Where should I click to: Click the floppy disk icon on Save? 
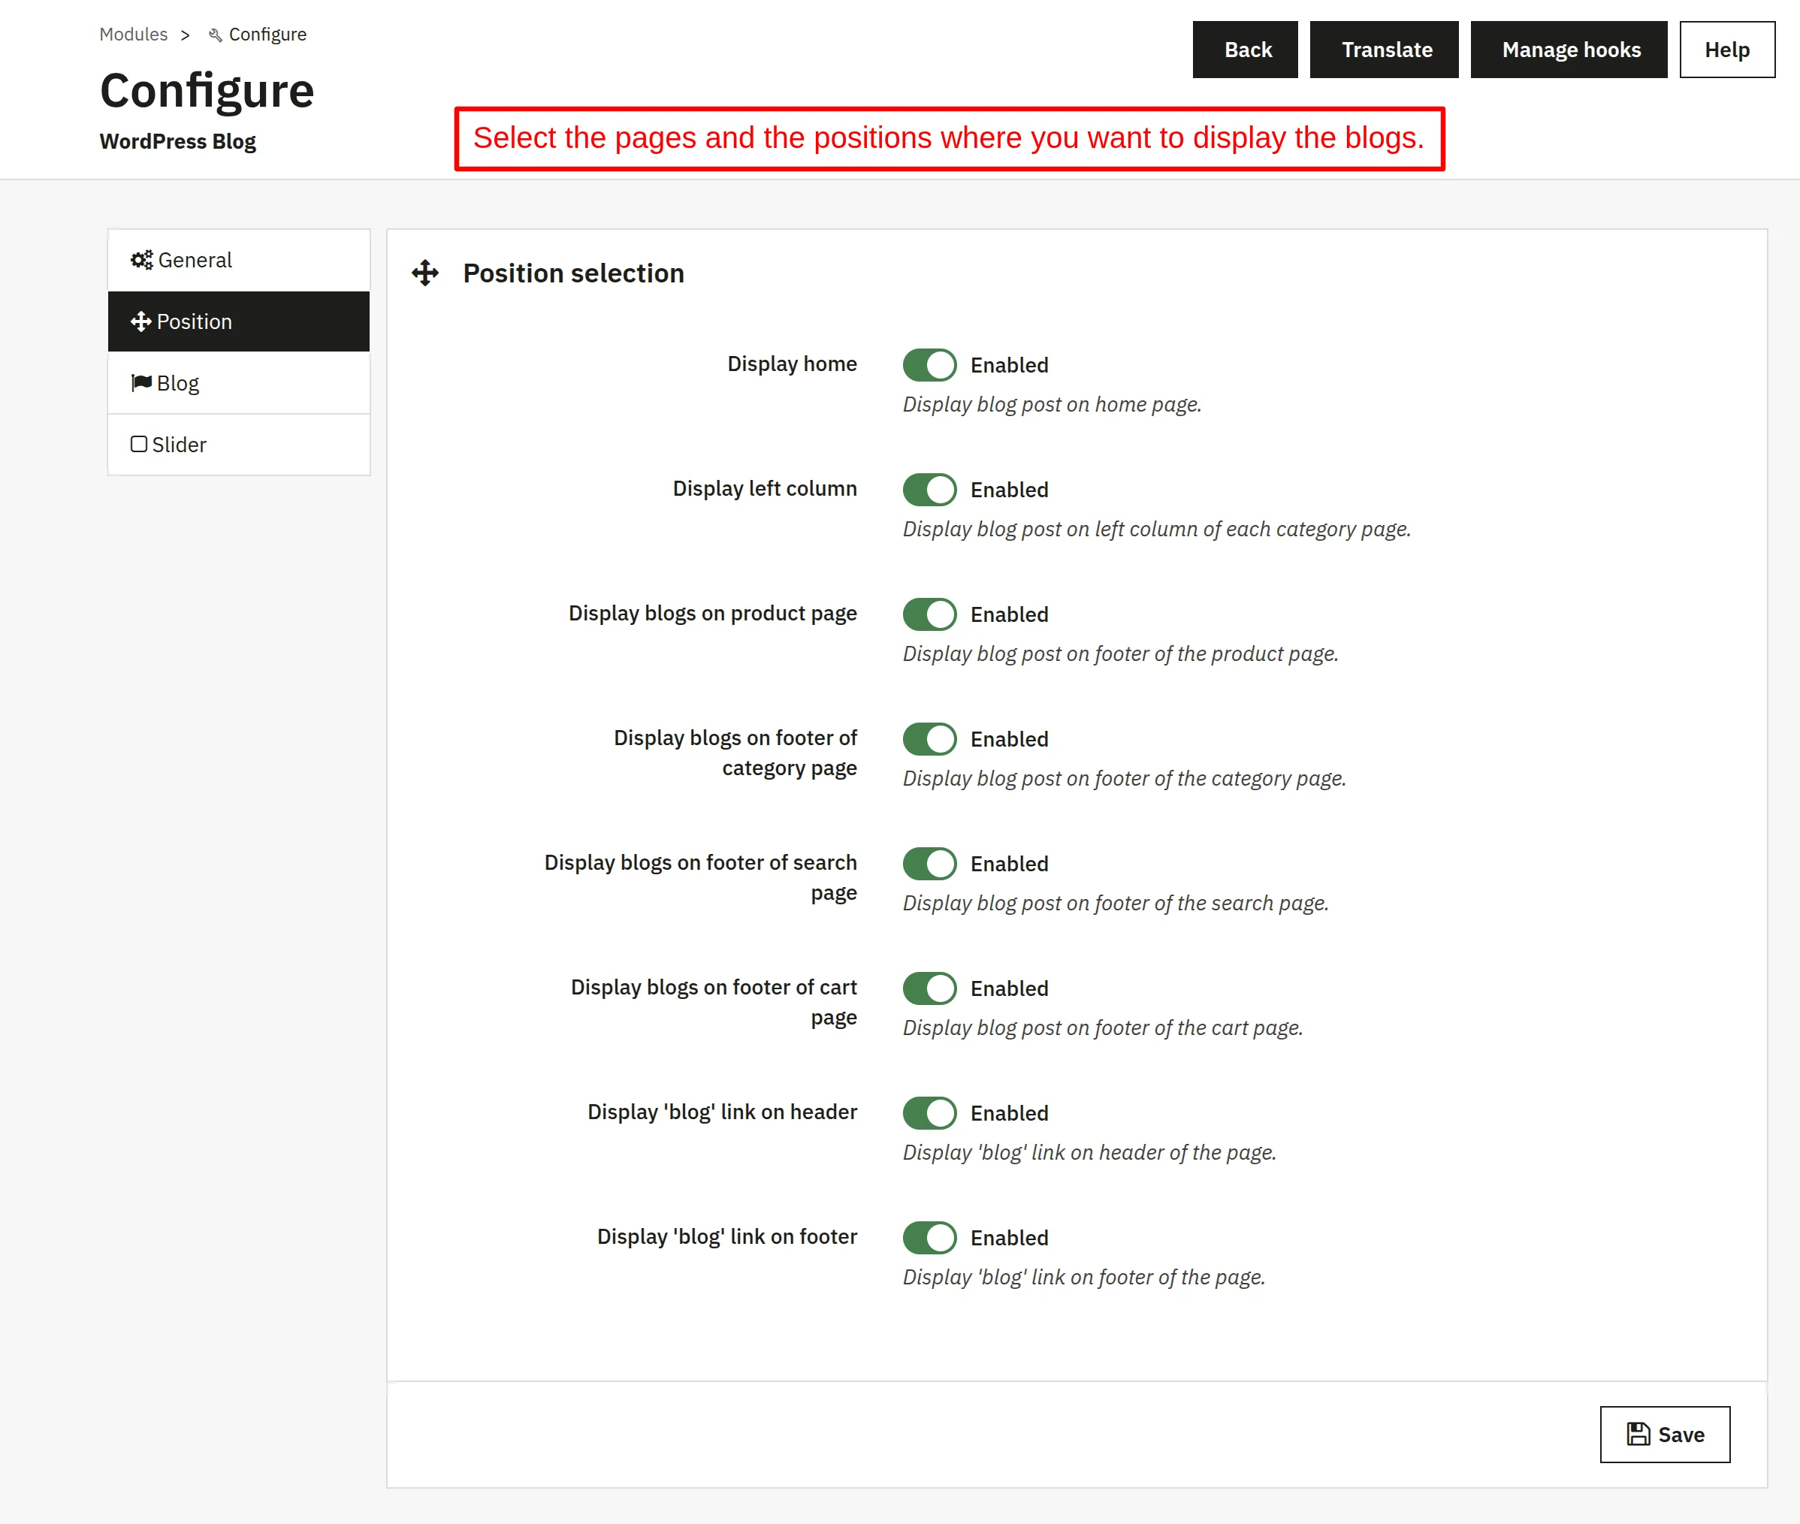1638,1434
